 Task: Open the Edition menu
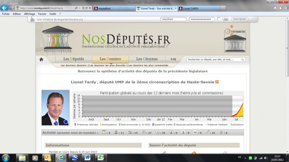click(x=17, y=14)
